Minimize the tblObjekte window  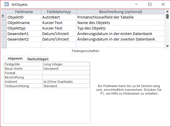click(137, 4)
